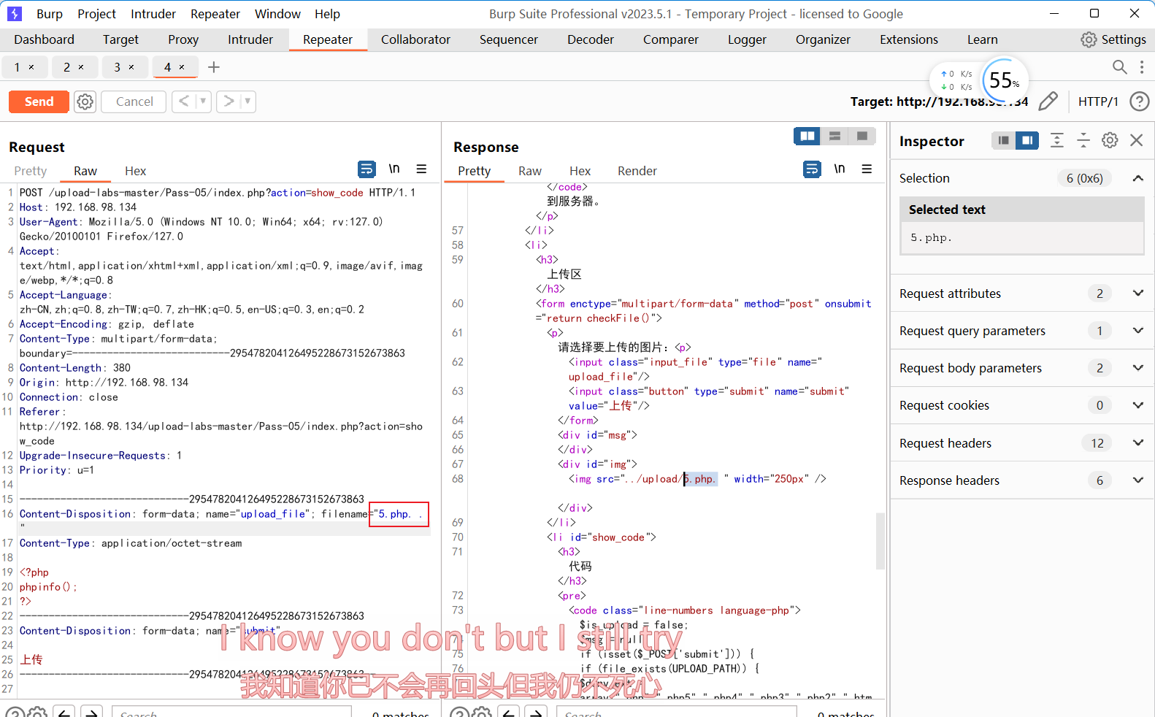Image resolution: width=1155 pixels, height=717 pixels.
Task: Go to previous request in history
Action: click(x=184, y=101)
